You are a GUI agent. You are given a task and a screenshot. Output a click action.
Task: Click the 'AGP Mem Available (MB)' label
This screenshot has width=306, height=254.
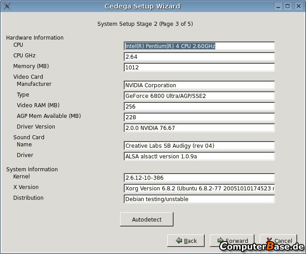click(x=49, y=116)
